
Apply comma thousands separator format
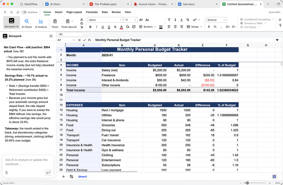[x=221, y=27]
